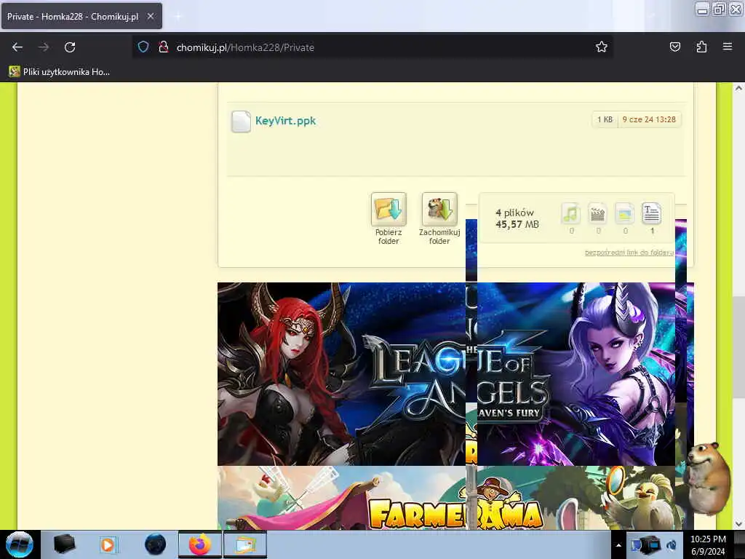
Task: Open the KeyVirt.ppk file link
Action: (x=285, y=121)
